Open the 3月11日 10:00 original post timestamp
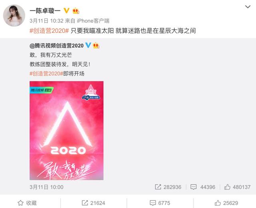 [46, 187]
